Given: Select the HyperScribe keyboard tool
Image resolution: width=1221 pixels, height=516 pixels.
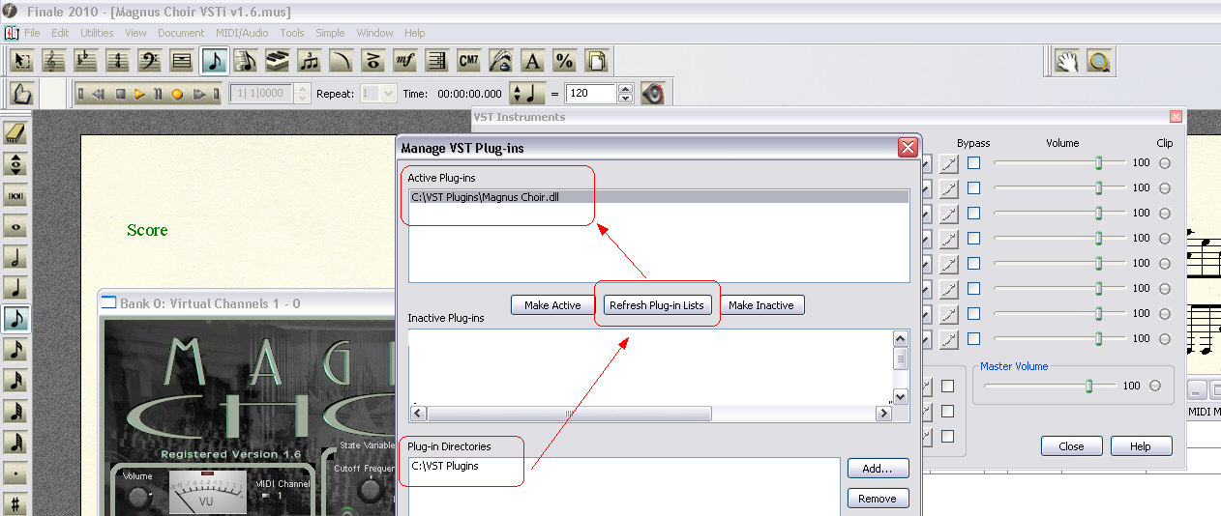Looking at the screenshot, I should click(278, 61).
